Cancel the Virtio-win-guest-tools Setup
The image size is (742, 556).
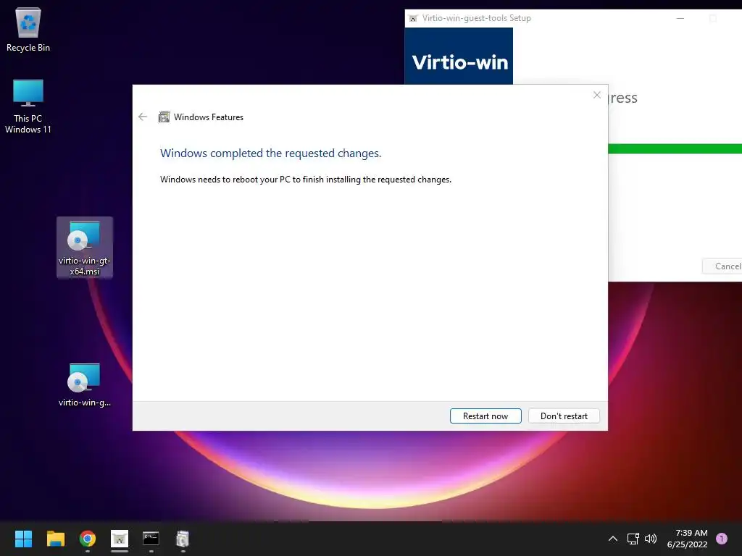pos(722,266)
